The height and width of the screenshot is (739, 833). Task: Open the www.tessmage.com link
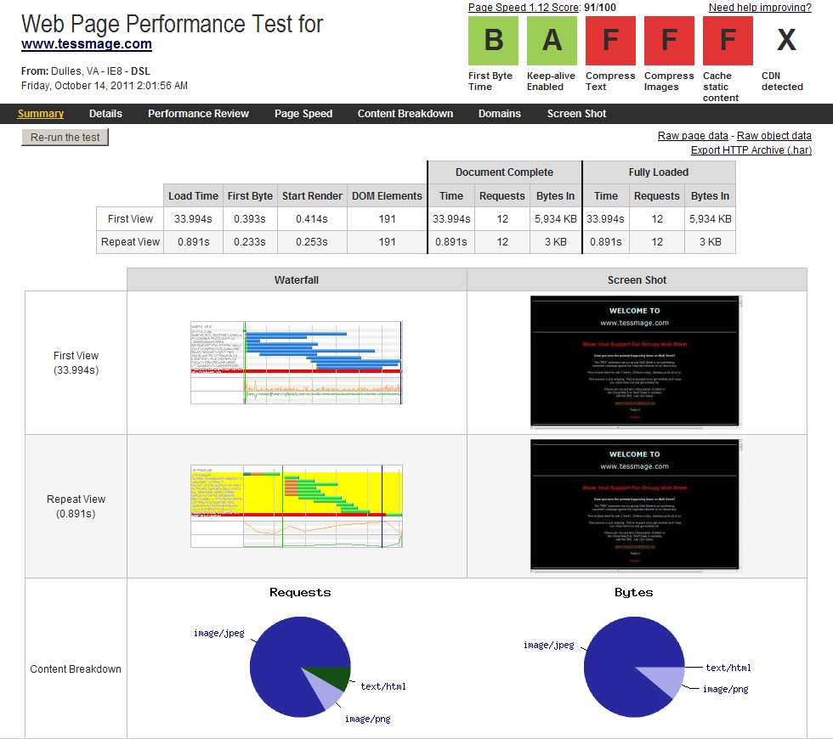[x=87, y=44]
